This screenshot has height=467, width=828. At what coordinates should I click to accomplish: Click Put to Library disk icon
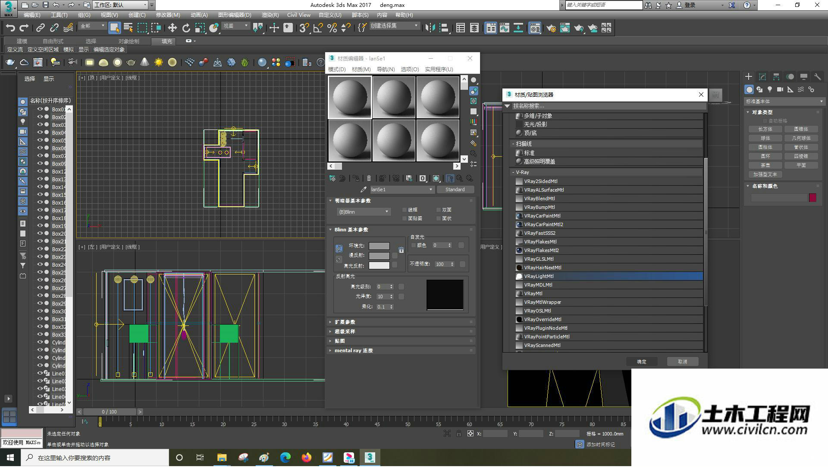pos(409,178)
